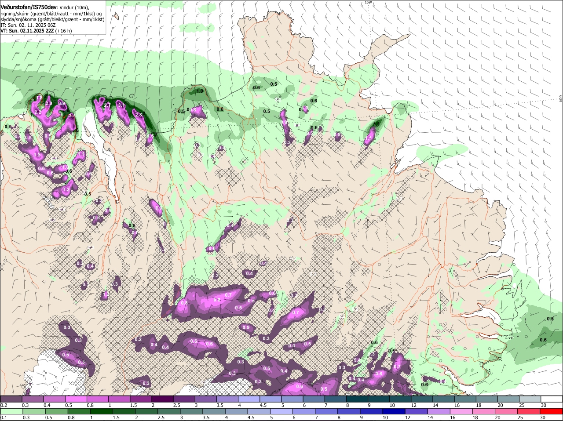Click the 3.9 snowfall value label
Image resolution: width=563 pixels, height=421 pixels.
[62, 103]
